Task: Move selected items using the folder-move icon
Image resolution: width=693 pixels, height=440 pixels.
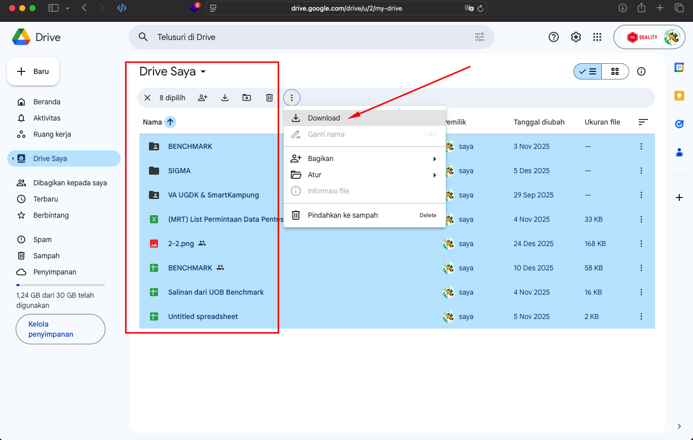Action: 247,97
